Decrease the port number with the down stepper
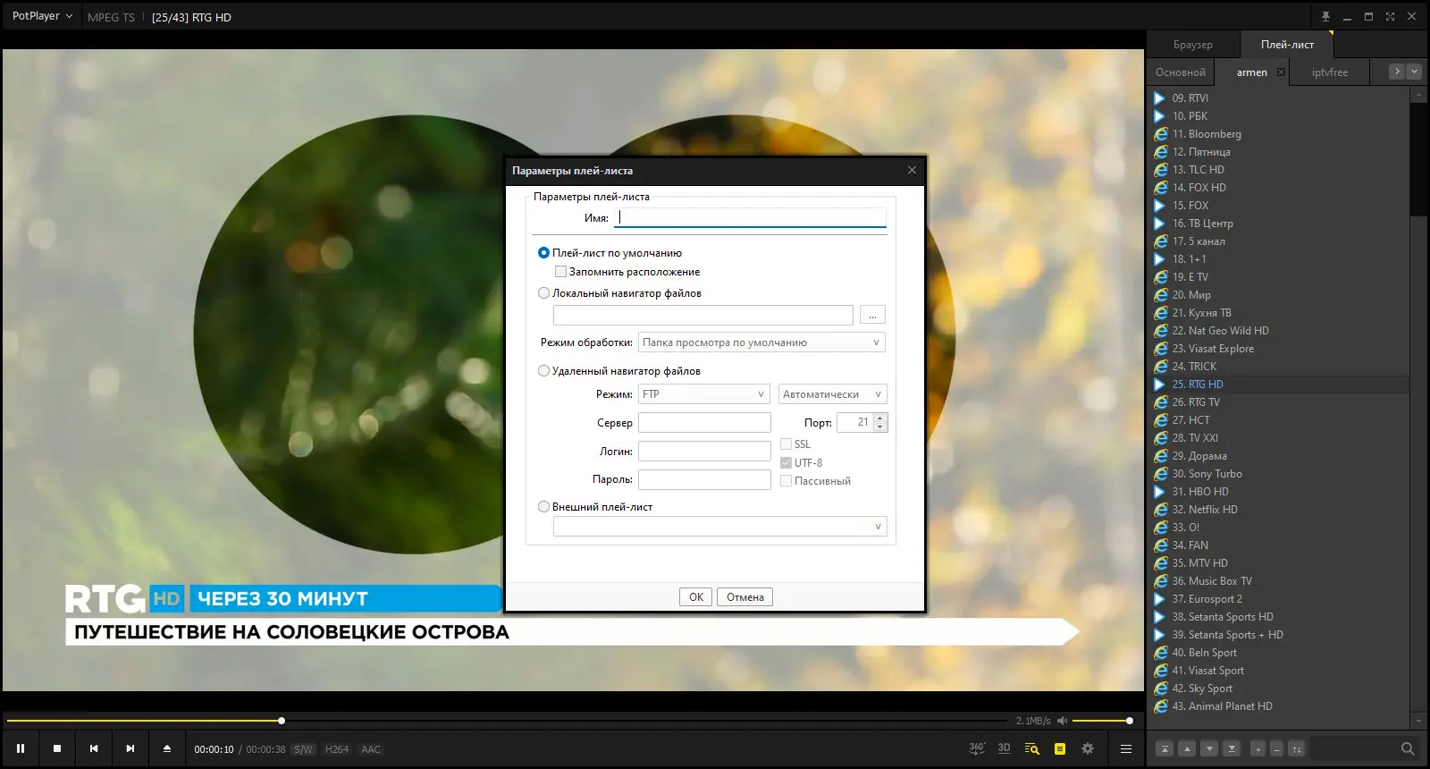 (880, 427)
